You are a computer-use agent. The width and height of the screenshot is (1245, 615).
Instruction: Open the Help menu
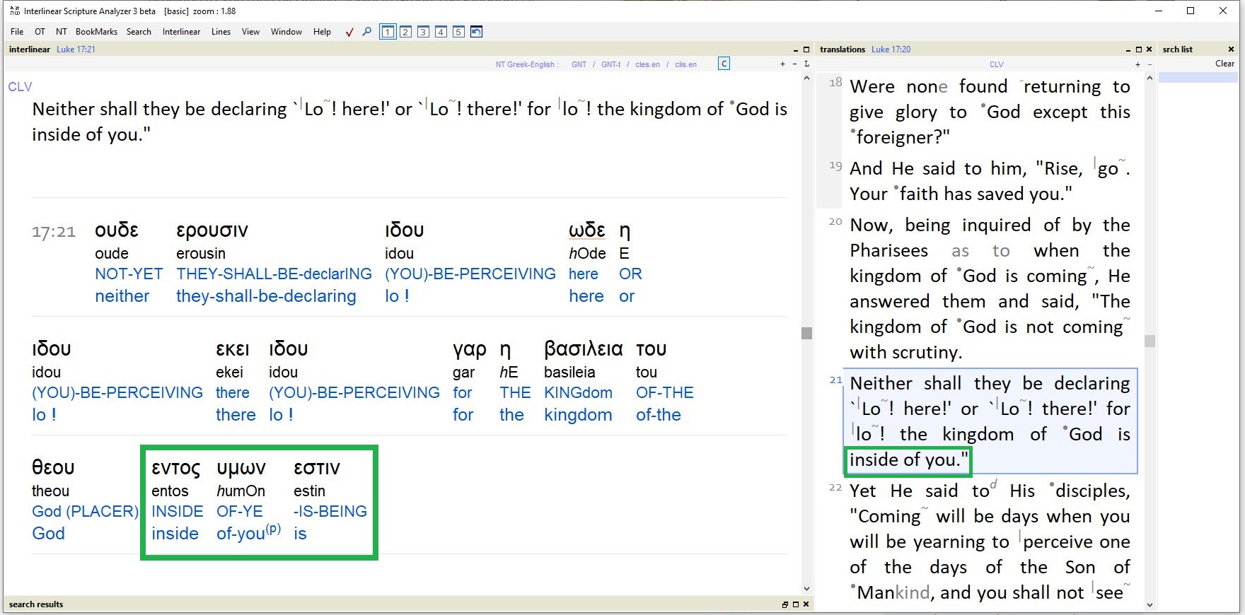tap(322, 32)
